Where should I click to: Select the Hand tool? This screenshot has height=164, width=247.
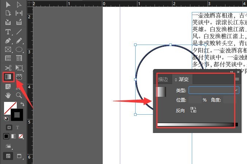coord(8,95)
